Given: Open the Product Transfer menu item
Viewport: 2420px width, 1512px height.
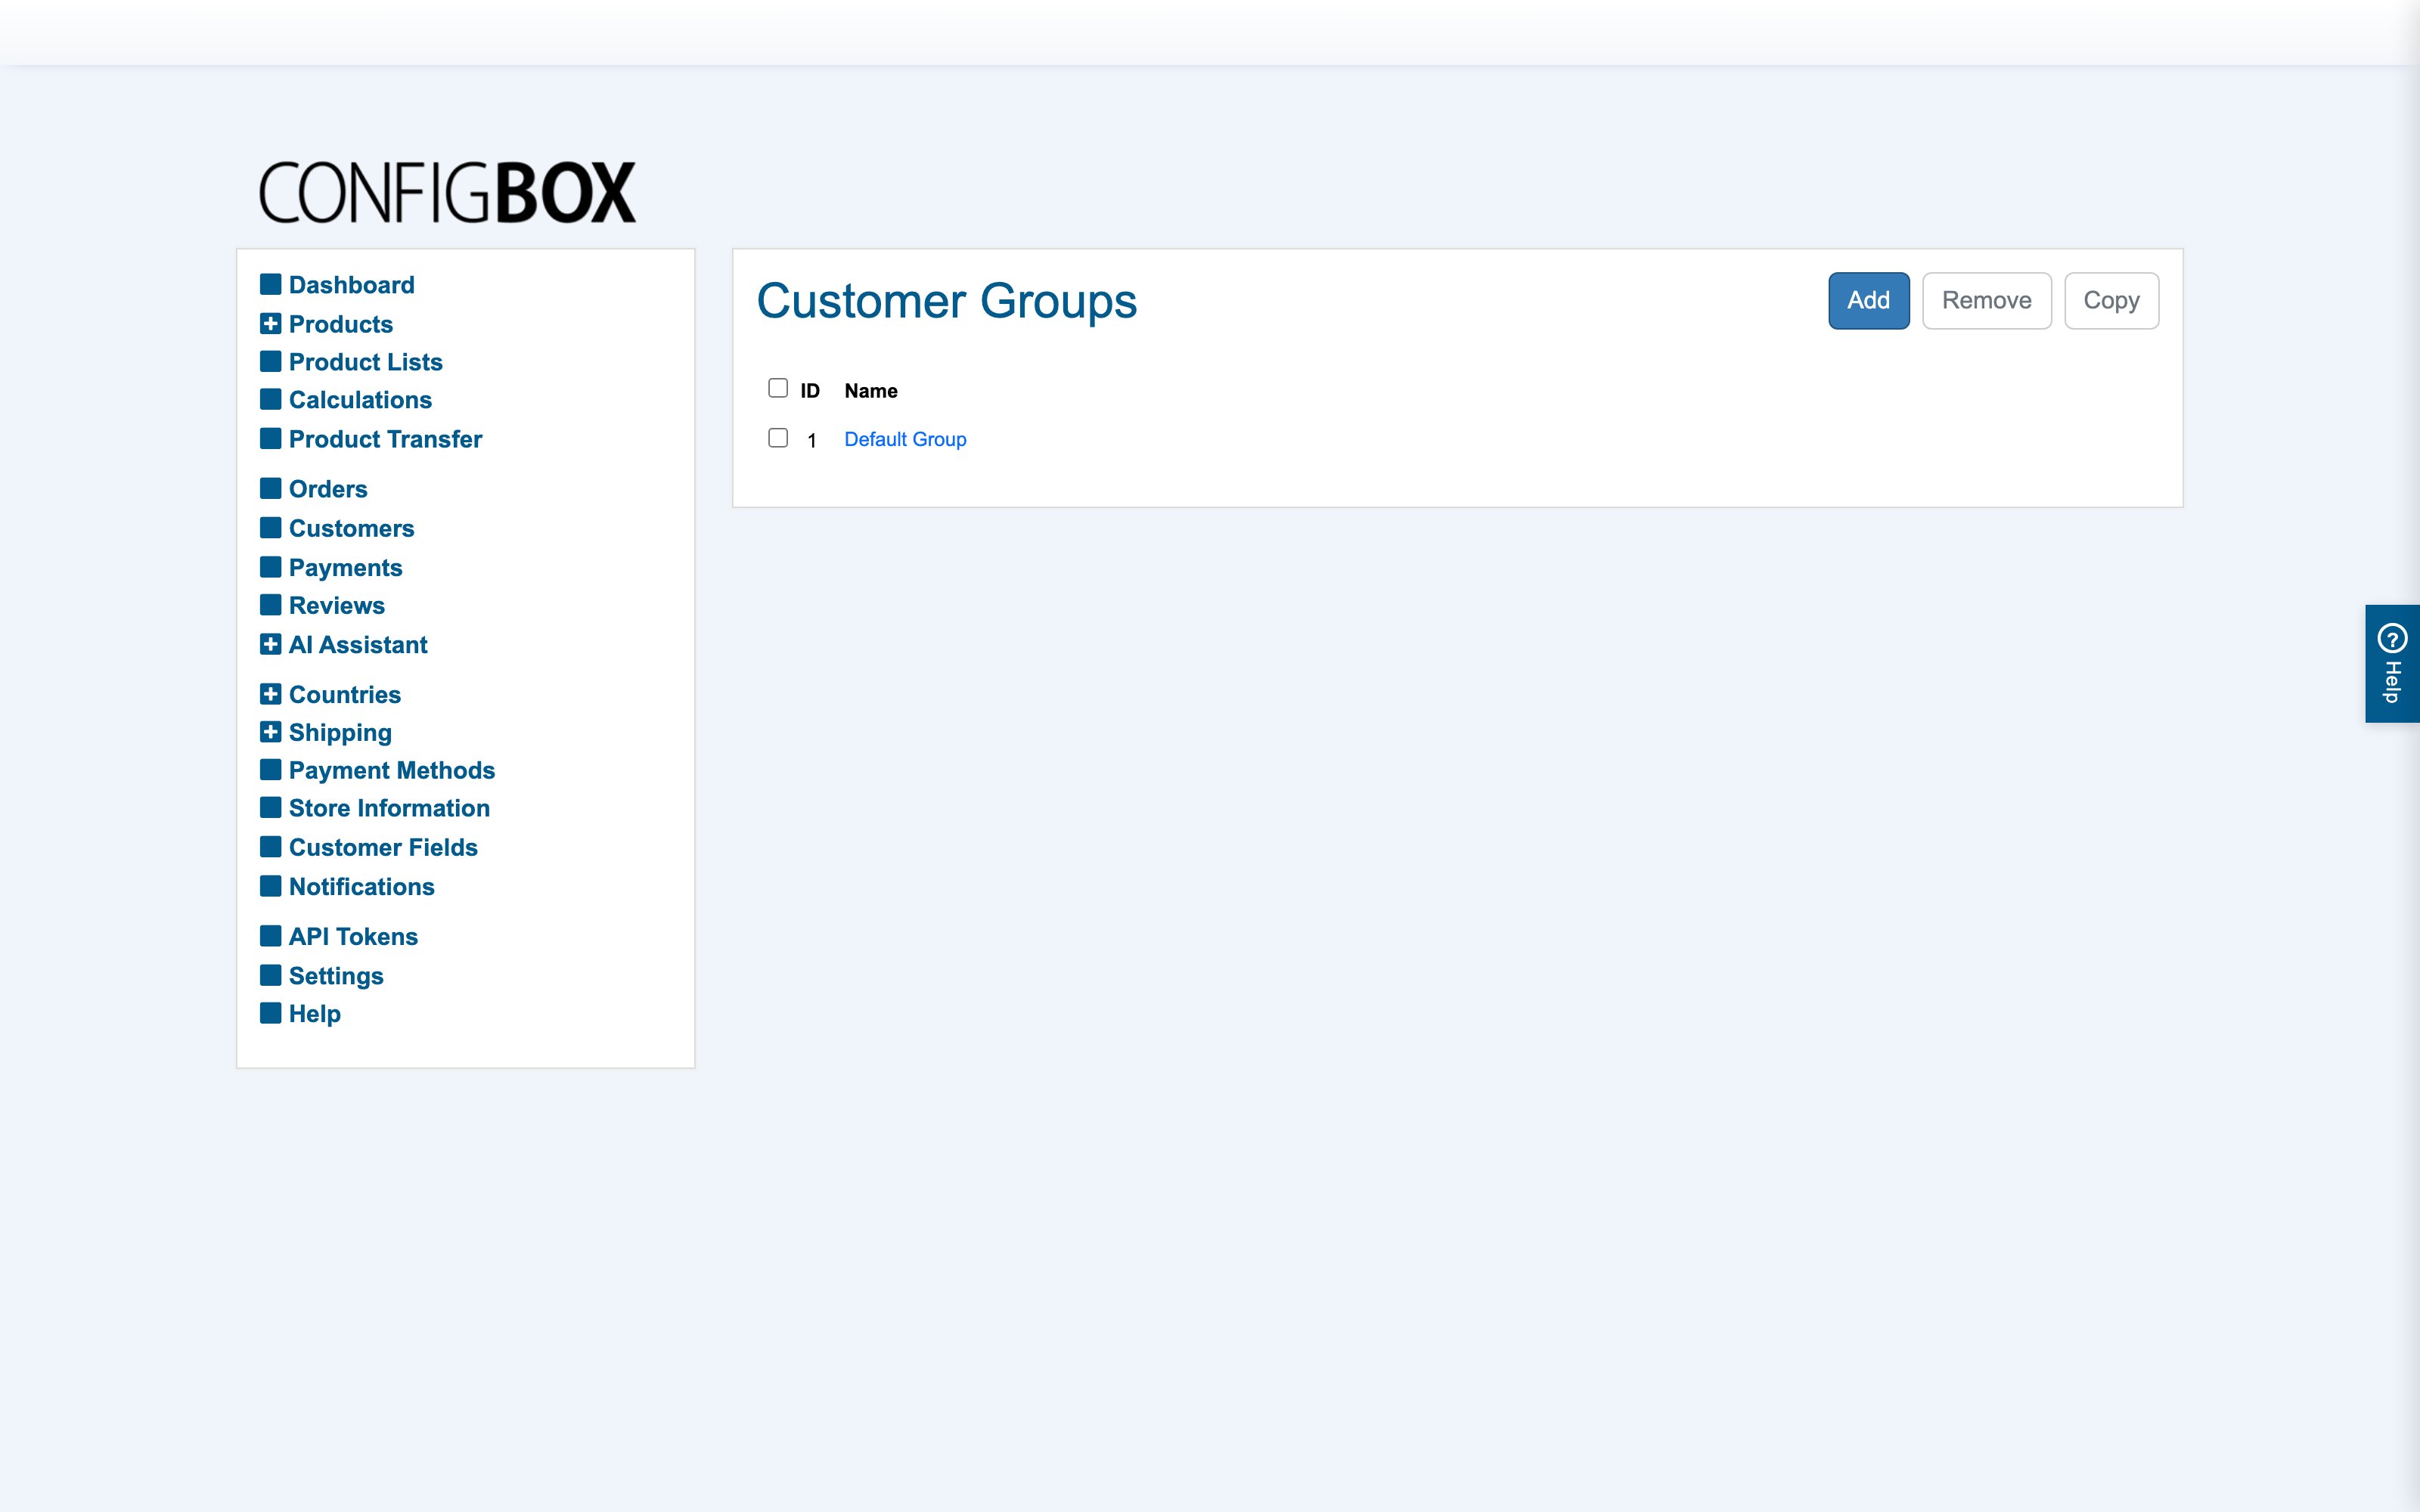Looking at the screenshot, I should click(x=385, y=439).
